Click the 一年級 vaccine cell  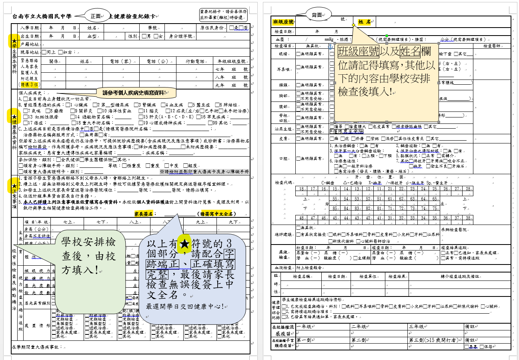(322, 327)
